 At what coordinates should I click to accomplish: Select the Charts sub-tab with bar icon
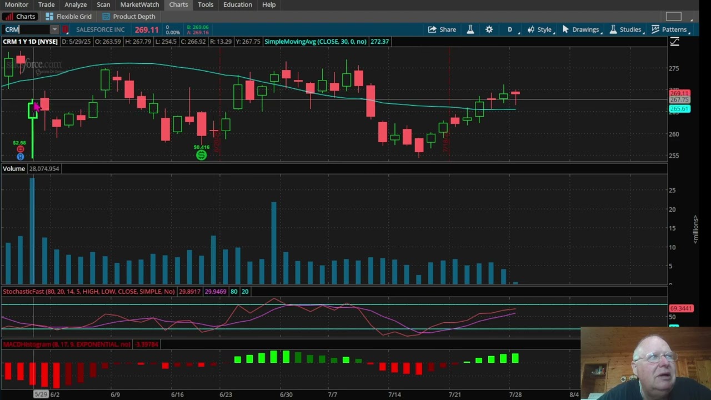tap(20, 17)
